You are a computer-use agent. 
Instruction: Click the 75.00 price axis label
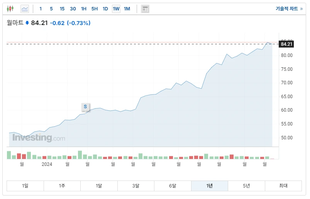(x=287, y=69)
